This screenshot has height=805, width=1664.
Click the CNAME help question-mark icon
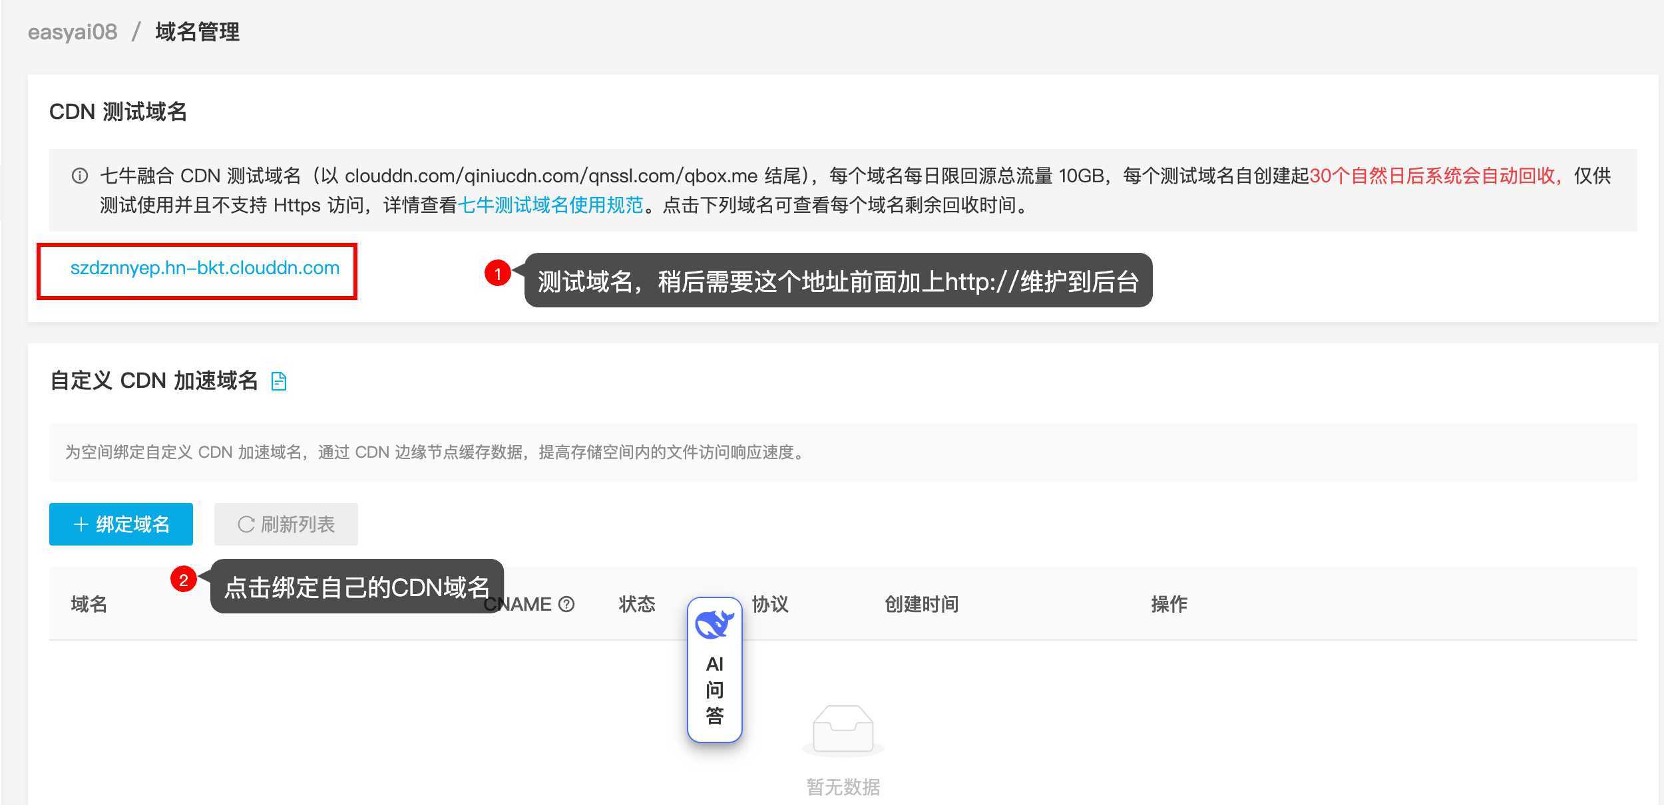click(x=566, y=604)
